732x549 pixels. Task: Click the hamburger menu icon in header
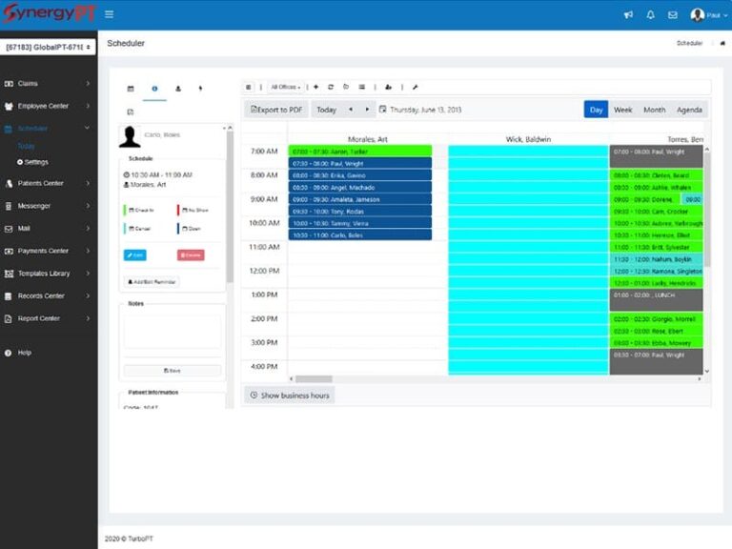[109, 14]
